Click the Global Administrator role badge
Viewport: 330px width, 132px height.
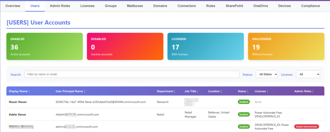306,127
